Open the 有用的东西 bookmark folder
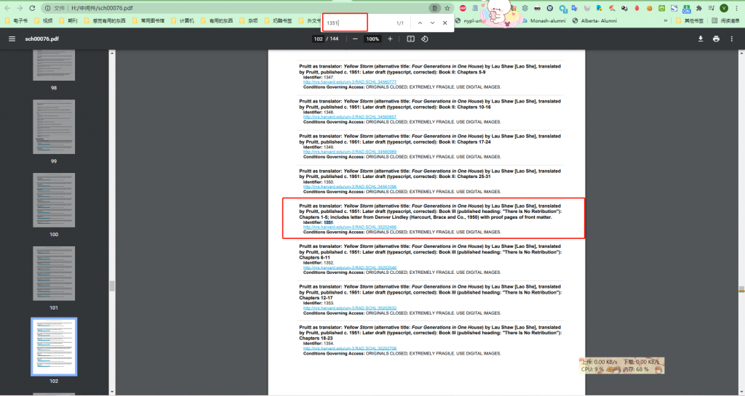 click(217, 21)
